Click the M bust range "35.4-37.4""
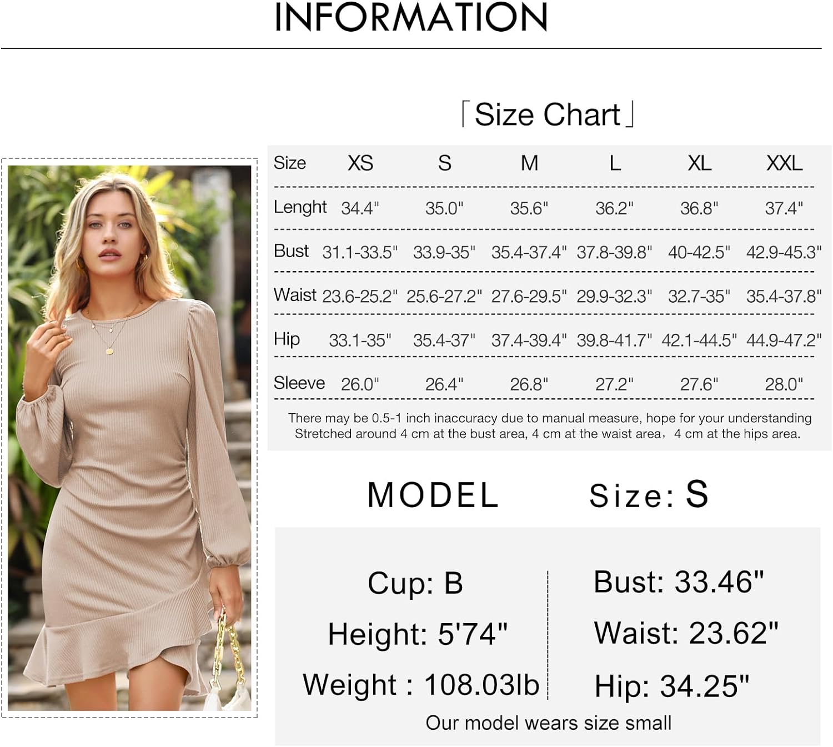 click(x=529, y=252)
